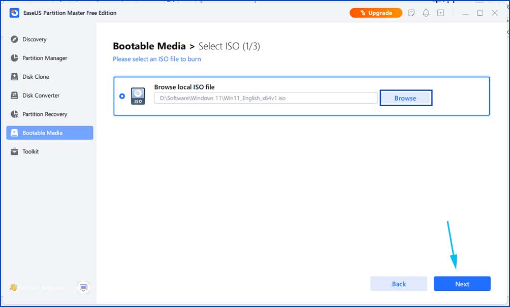Click the Bootable Media sidebar icon
This screenshot has width=510, height=307.
click(14, 133)
